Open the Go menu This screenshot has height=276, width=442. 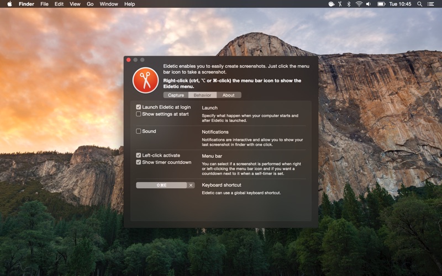[90, 4]
